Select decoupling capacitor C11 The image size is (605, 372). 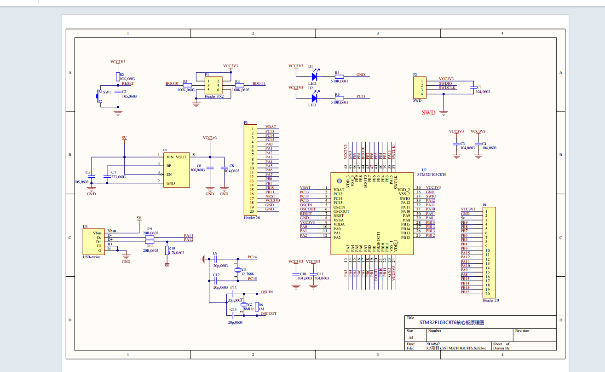coord(313,274)
